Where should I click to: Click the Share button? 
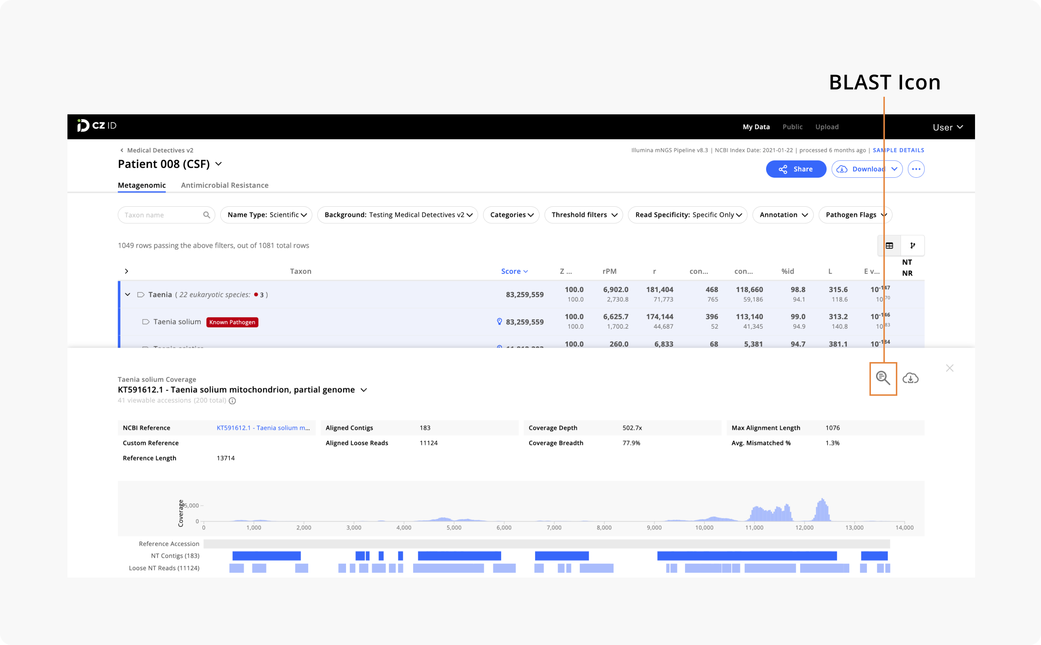pyautogui.click(x=796, y=169)
